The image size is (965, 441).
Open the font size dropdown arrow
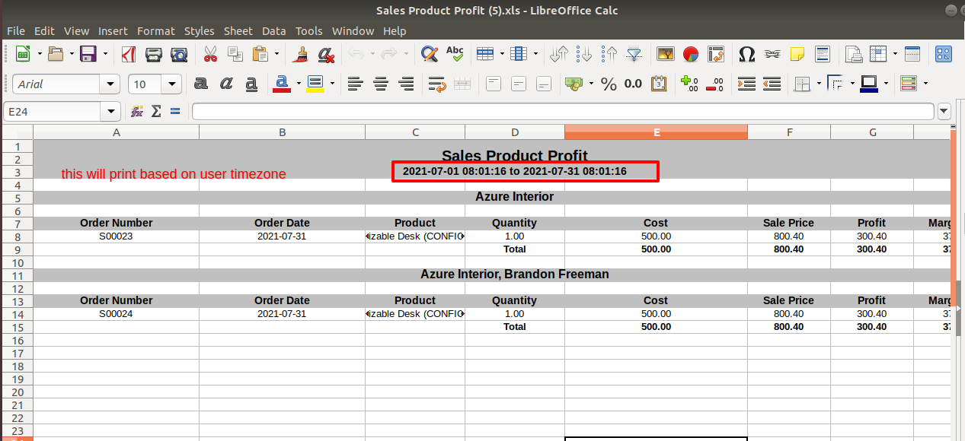coord(173,84)
